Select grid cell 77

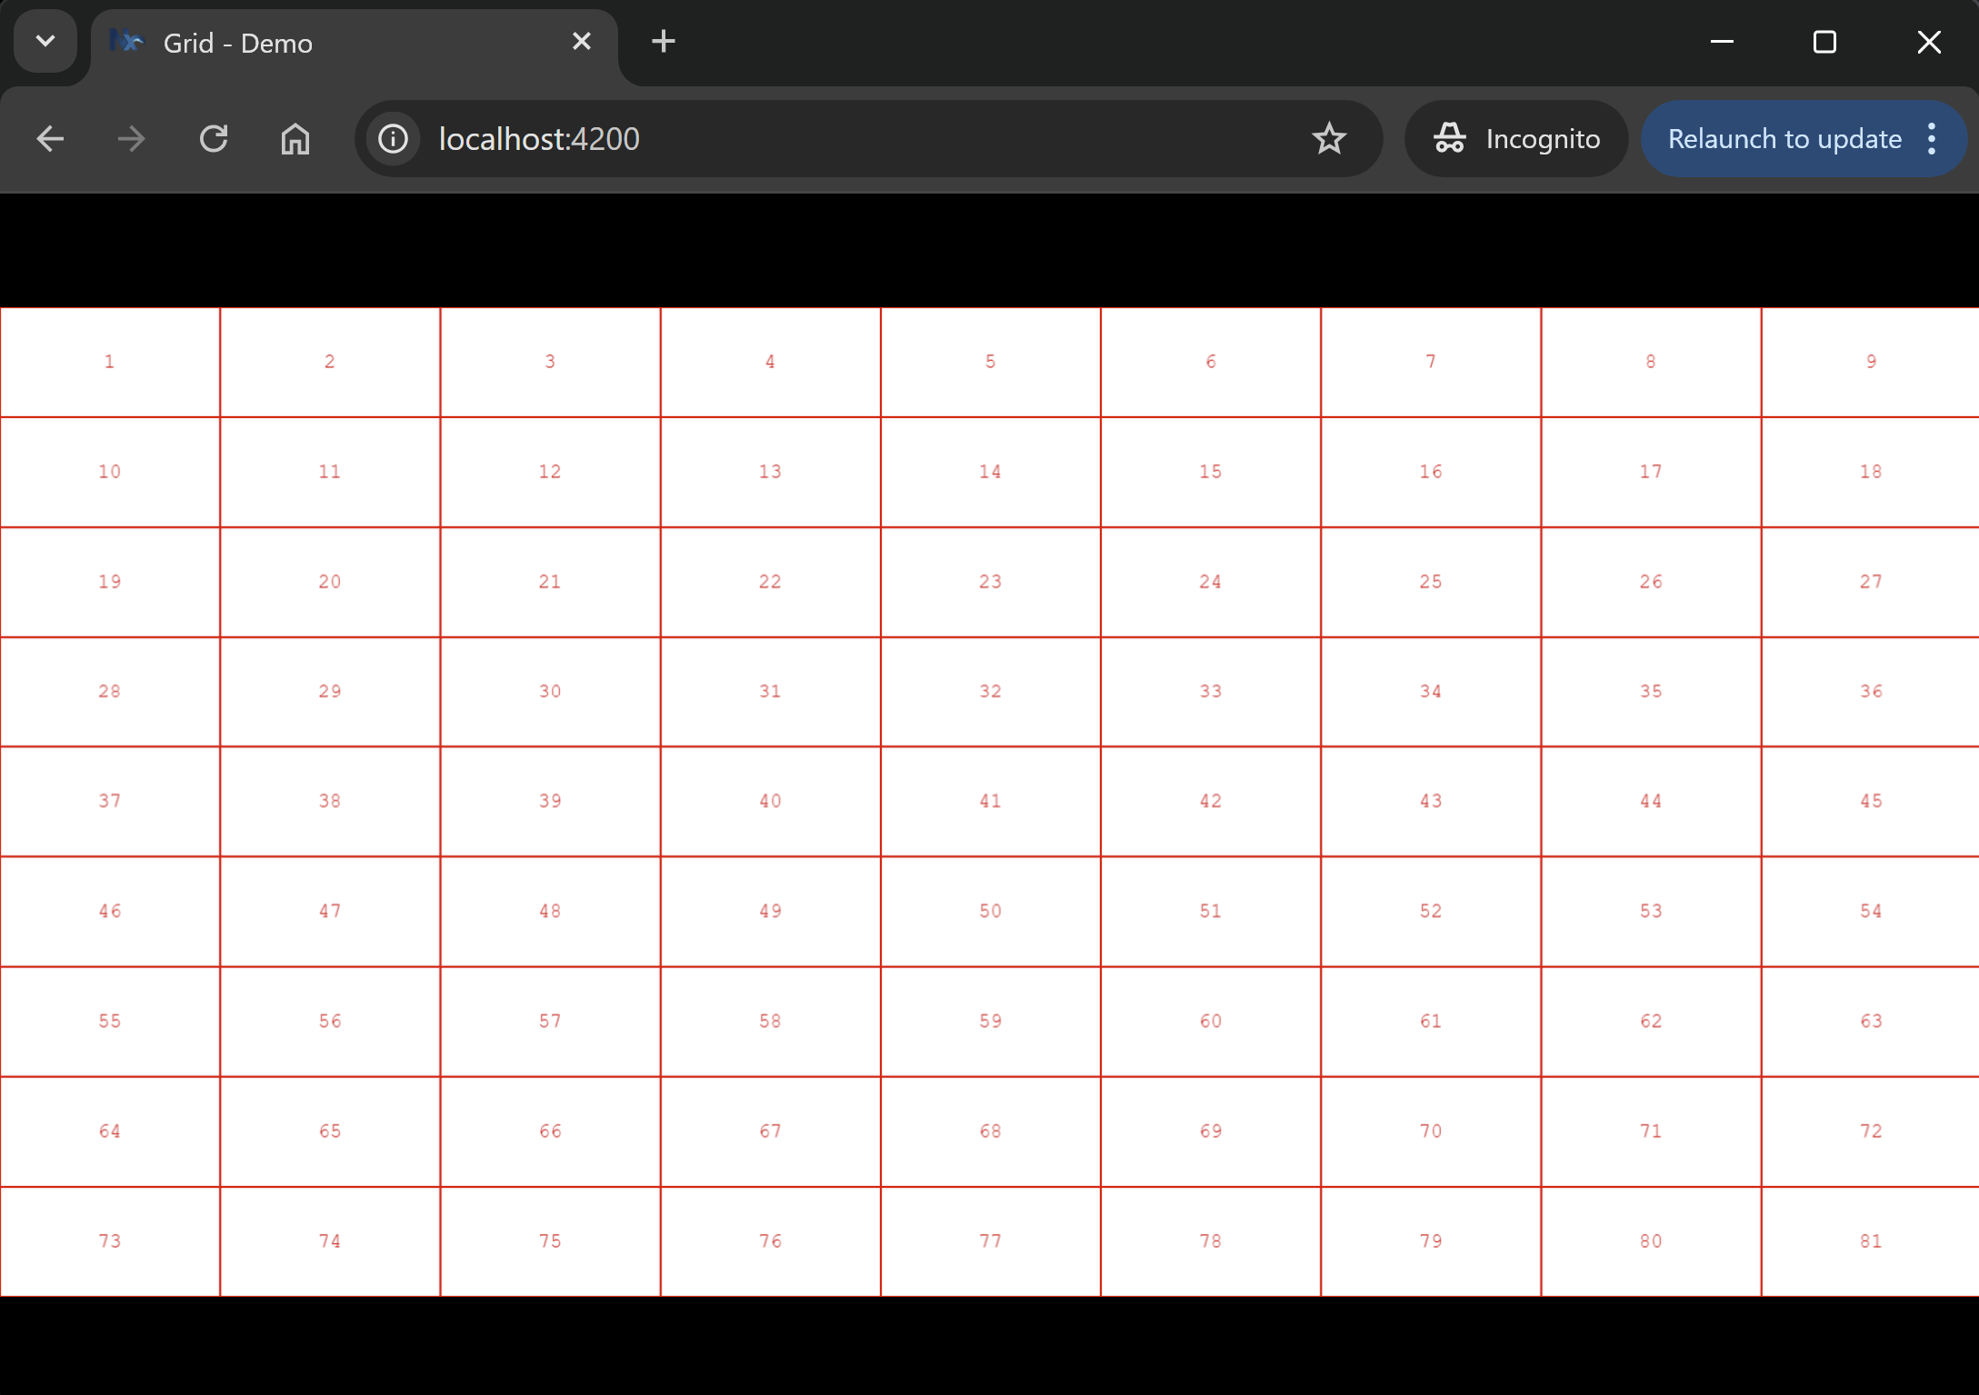tap(991, 1242)
